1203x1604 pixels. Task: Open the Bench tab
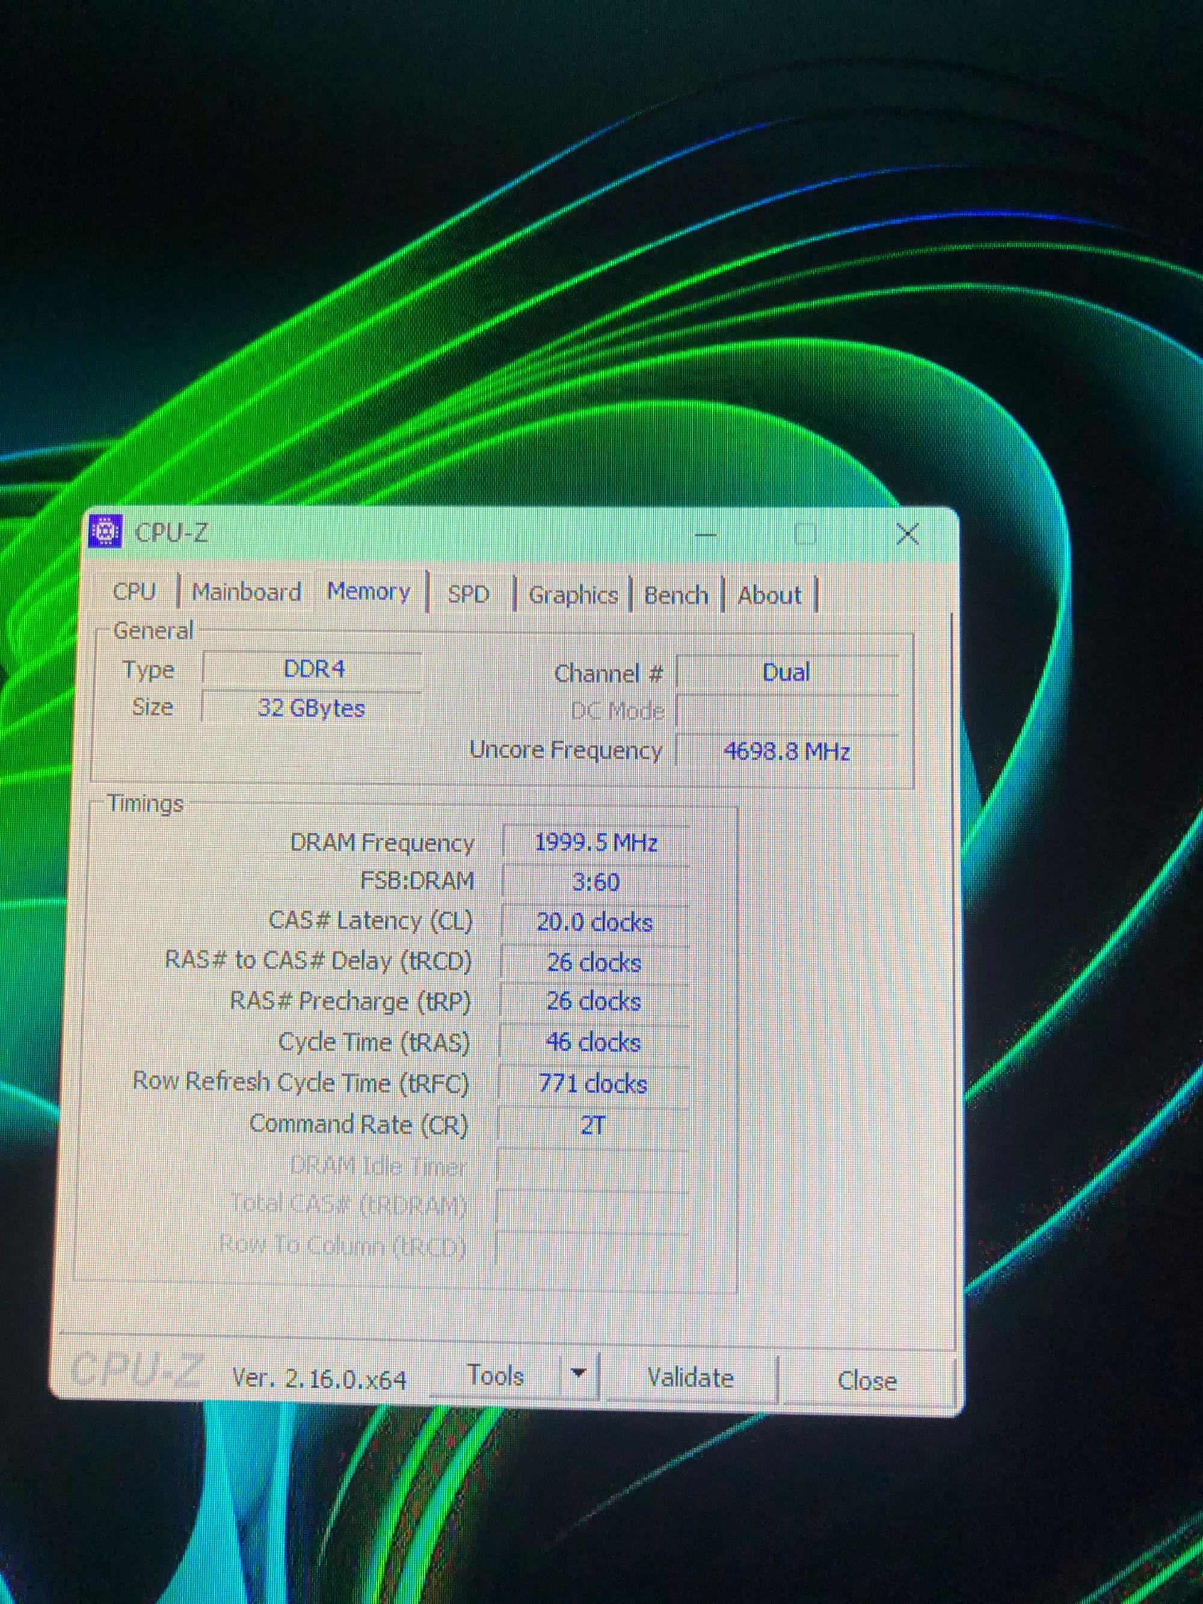(676, 596)
